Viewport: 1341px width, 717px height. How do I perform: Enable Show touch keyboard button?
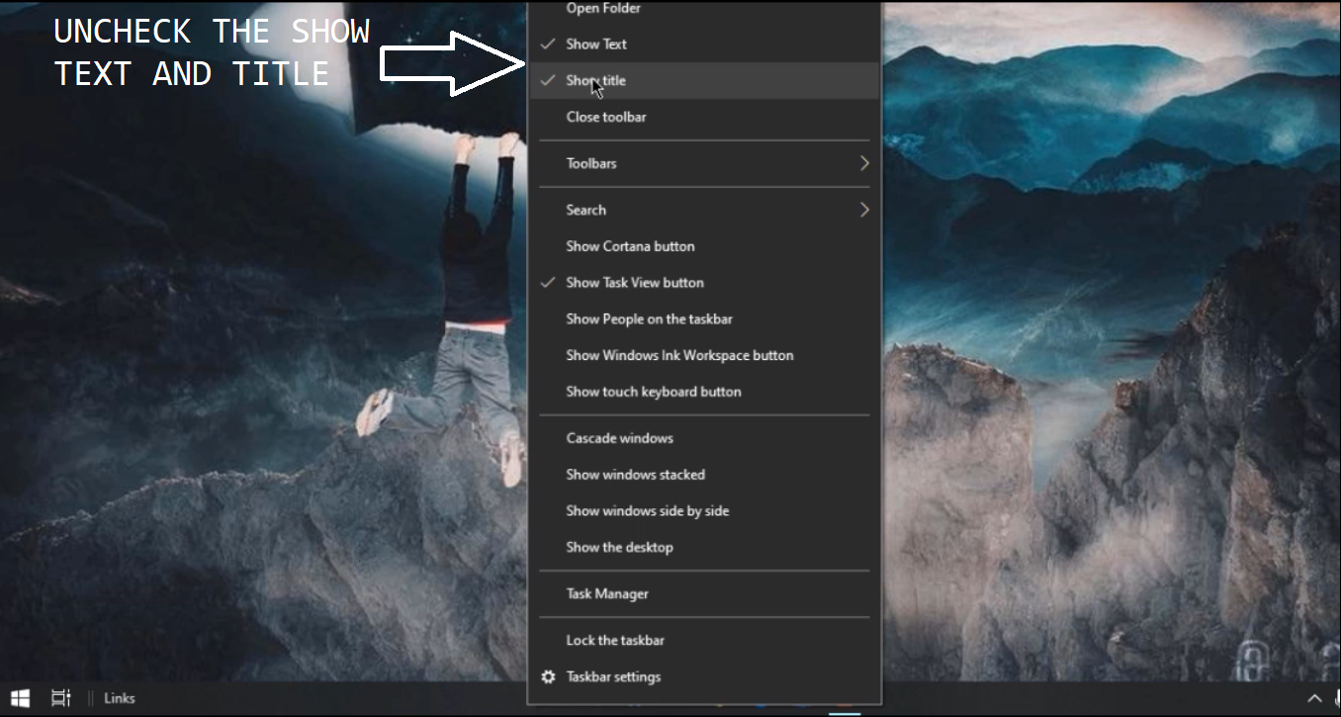(x=704, y=392)
